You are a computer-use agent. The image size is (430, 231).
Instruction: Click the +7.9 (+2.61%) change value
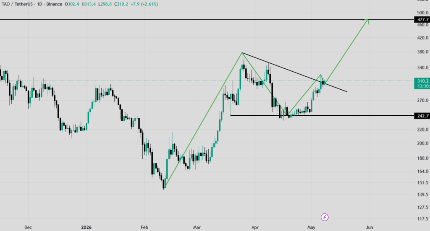point(144,4)
